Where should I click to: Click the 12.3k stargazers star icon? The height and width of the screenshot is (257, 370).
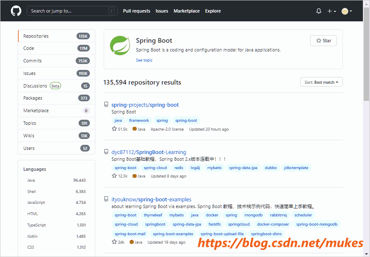(114, 176)
